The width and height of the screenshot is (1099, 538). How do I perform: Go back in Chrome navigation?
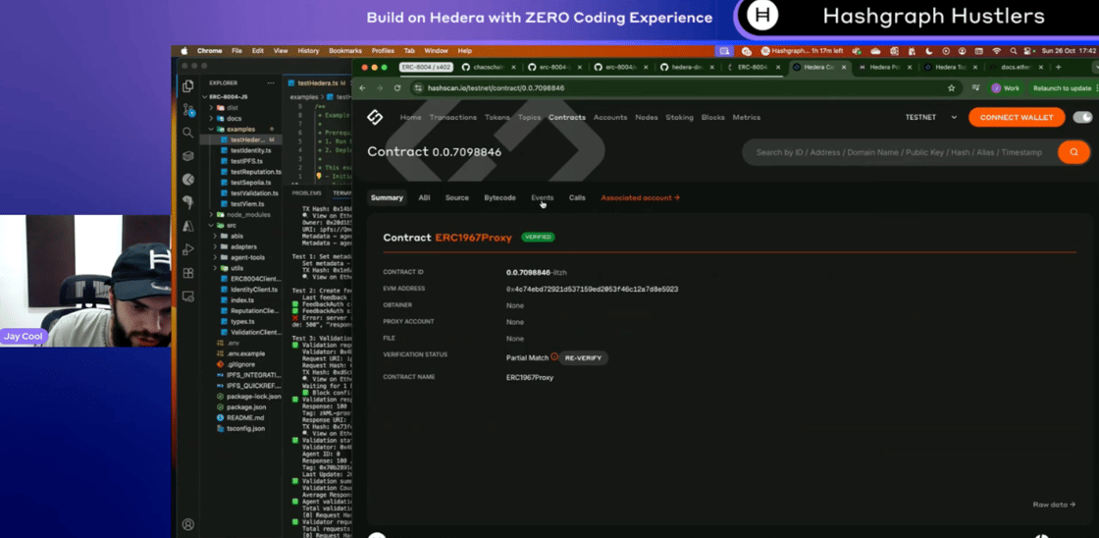tap(362, 88)
